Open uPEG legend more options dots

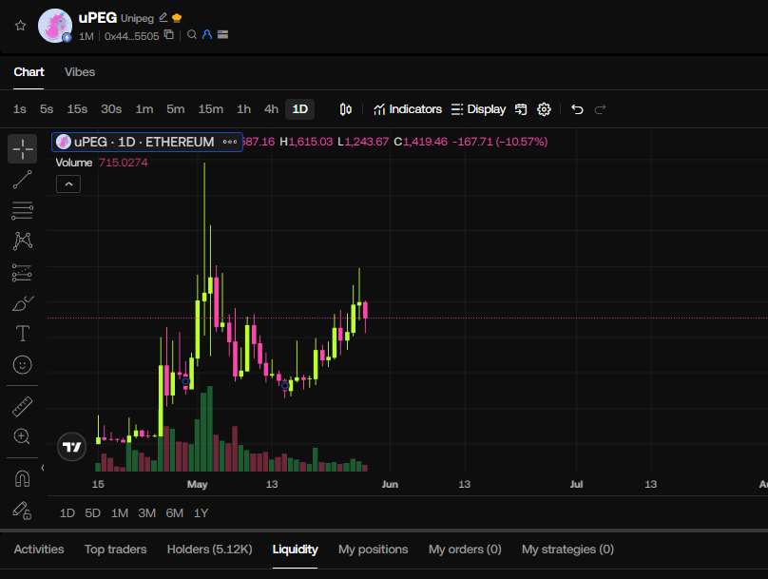point(230,142)
